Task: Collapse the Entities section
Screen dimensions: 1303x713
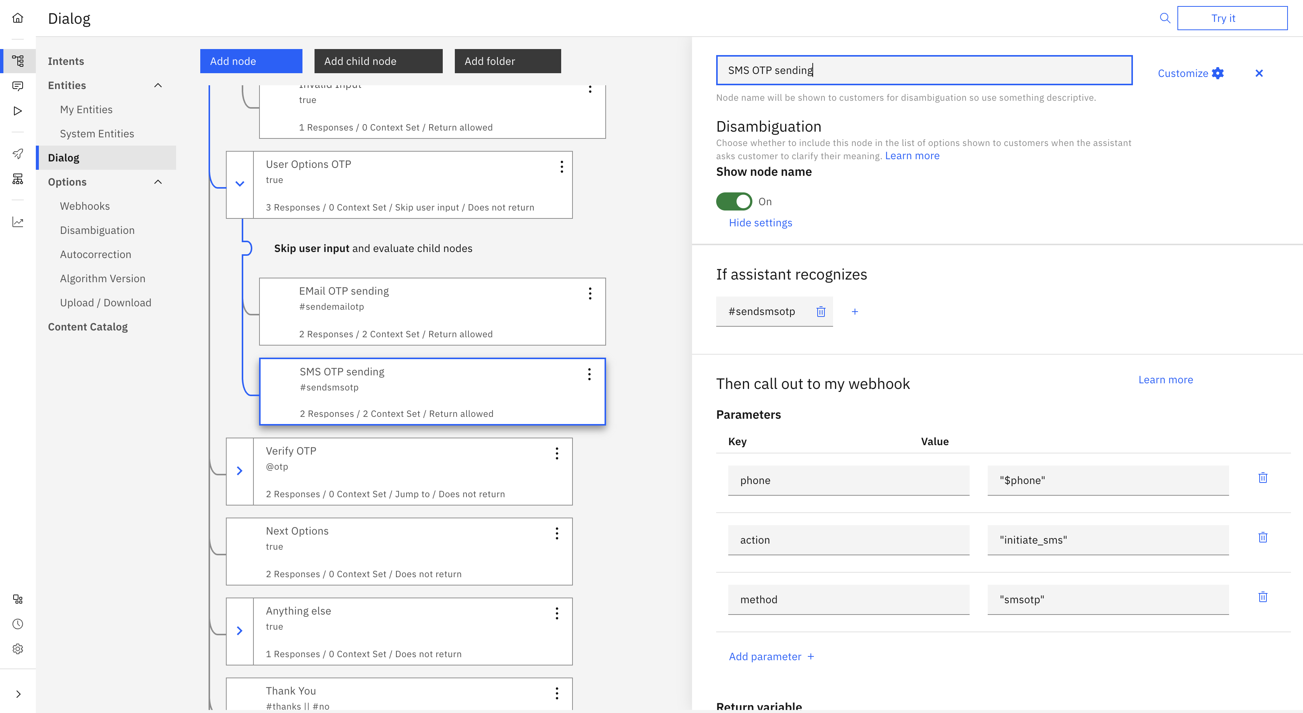Action: point(158,86)
